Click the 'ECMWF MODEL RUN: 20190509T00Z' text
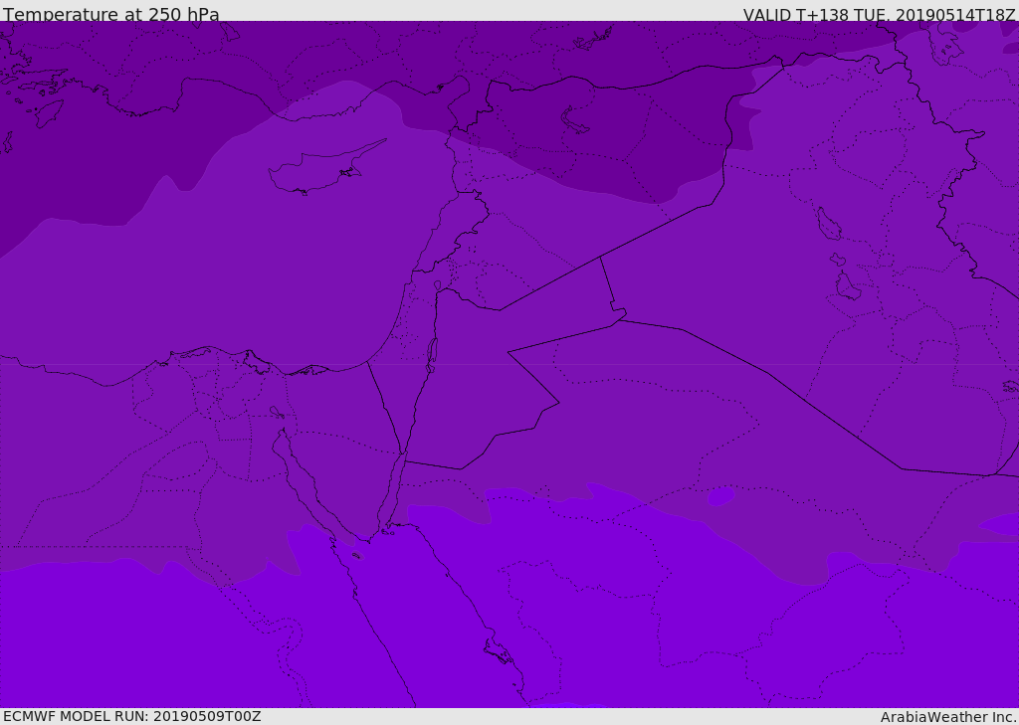The image size is (1019, 725). pyautogui.click(x=132, y=716)
